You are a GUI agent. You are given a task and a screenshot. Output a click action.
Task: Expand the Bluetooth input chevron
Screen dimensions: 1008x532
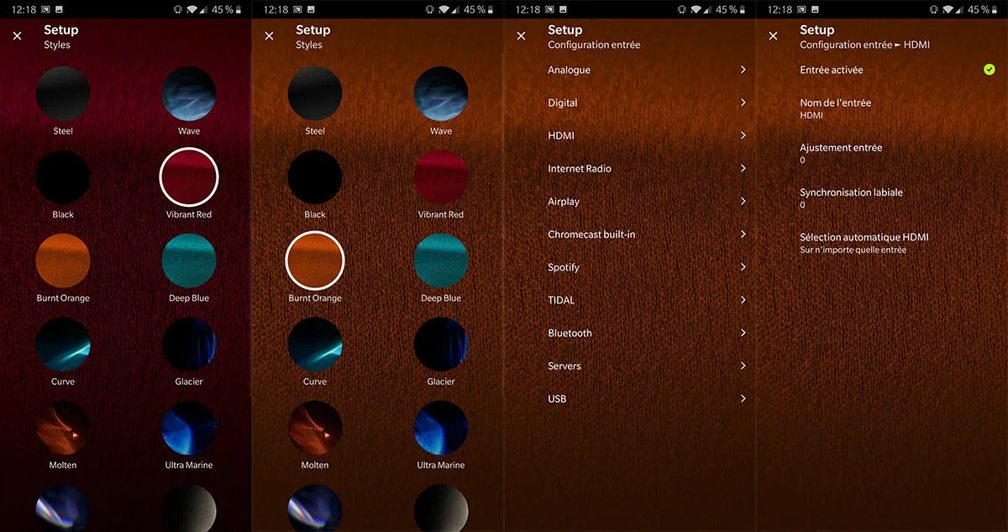pyautogui.click(x=743, y=333)
